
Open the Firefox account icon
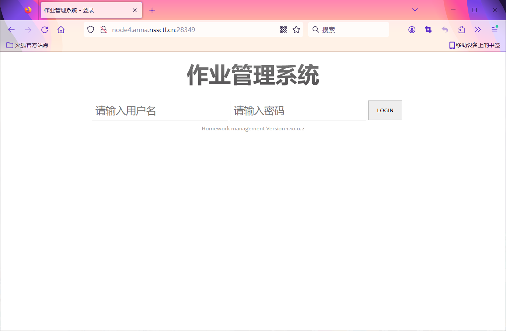412,30
